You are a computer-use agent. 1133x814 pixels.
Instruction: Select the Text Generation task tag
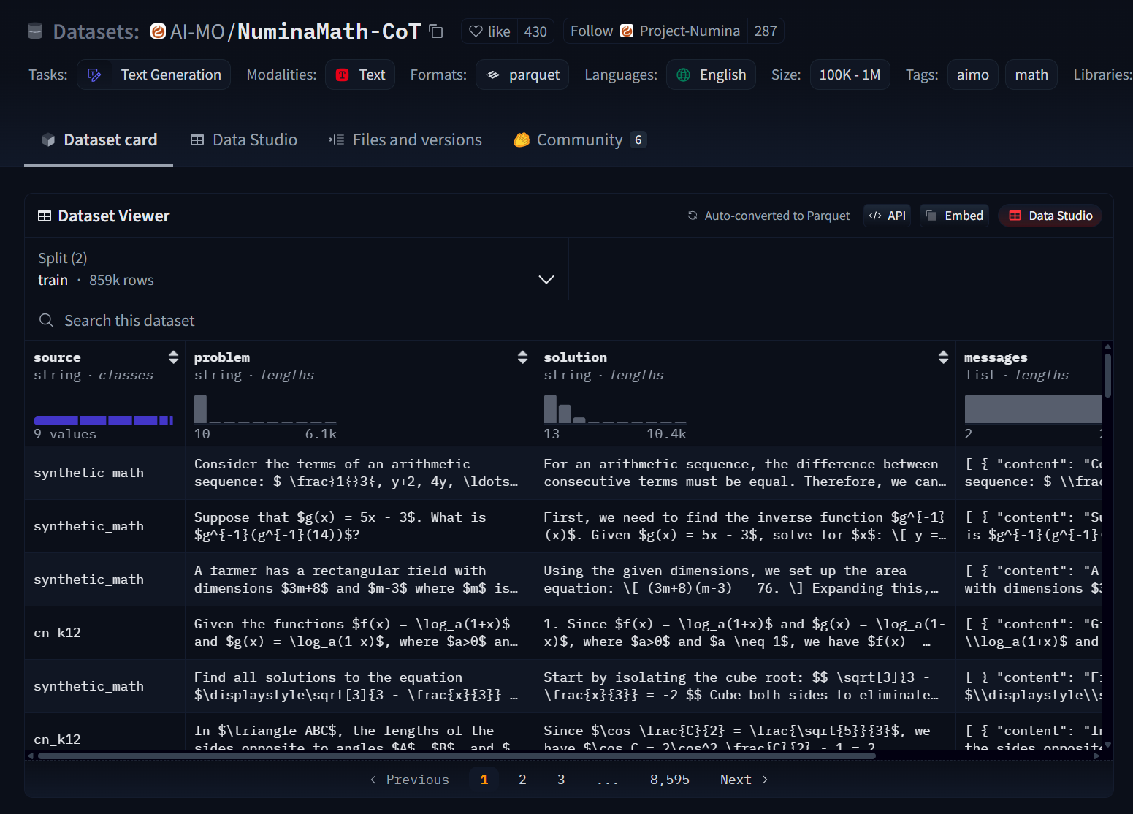pos(153,75)
